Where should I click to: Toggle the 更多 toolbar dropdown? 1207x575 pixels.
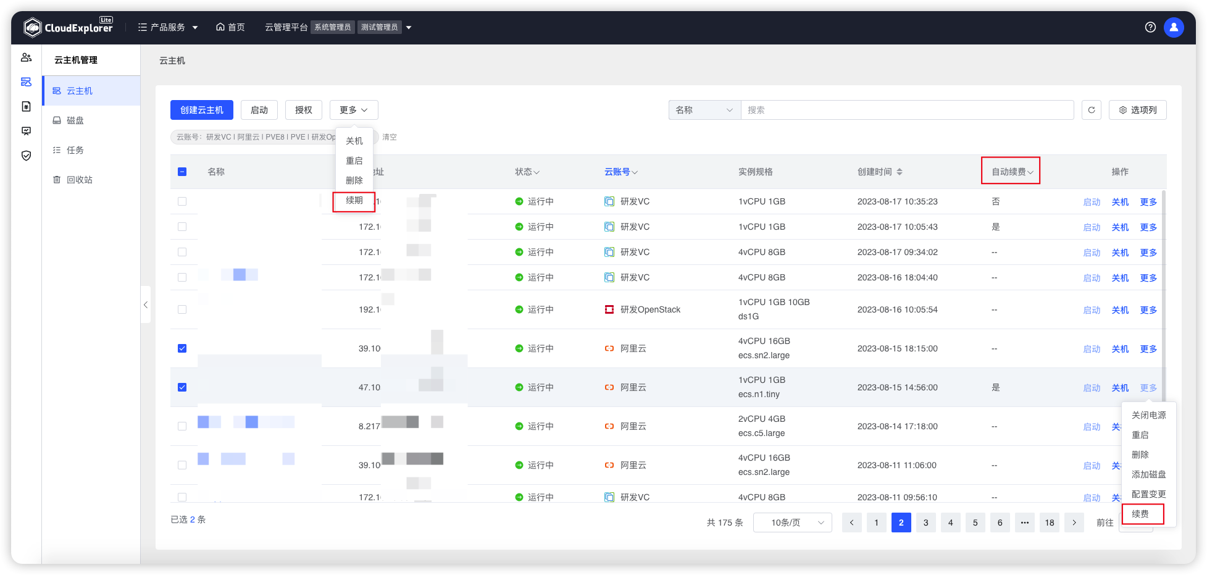pos(354,110)
